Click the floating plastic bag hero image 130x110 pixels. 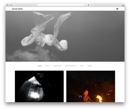click(65, 36)
